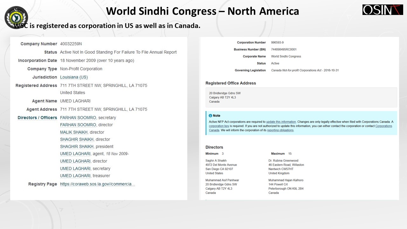Click corporation number 996593-9

click(x=277, y=43)
